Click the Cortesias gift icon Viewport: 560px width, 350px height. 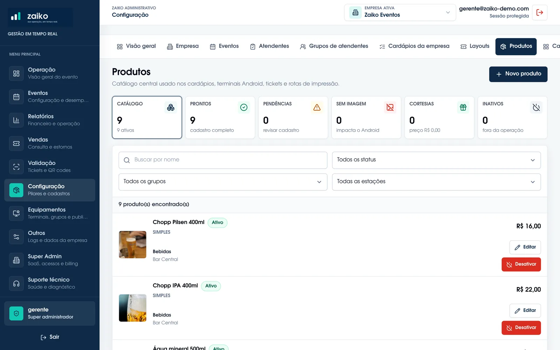463,107
